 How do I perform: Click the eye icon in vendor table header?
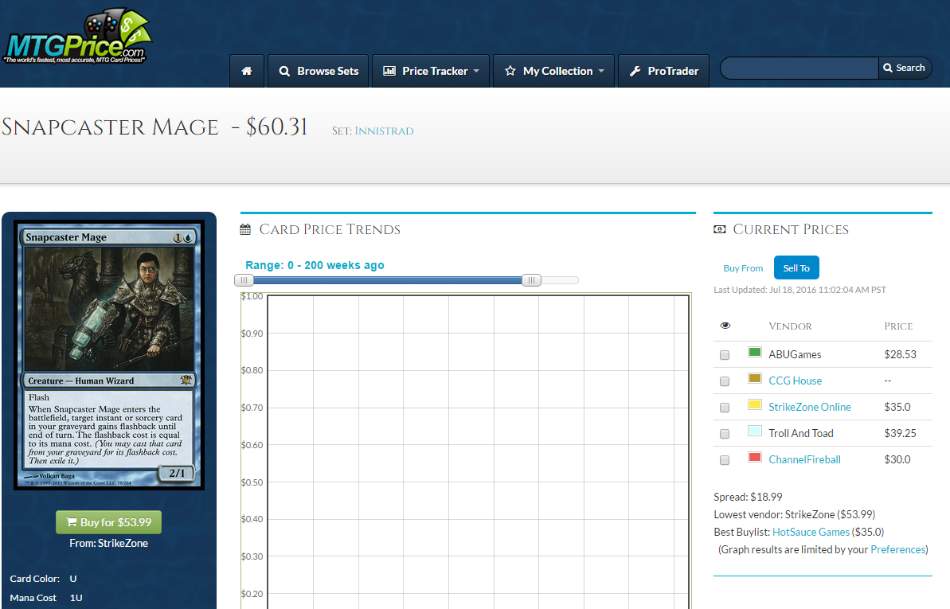725,326
